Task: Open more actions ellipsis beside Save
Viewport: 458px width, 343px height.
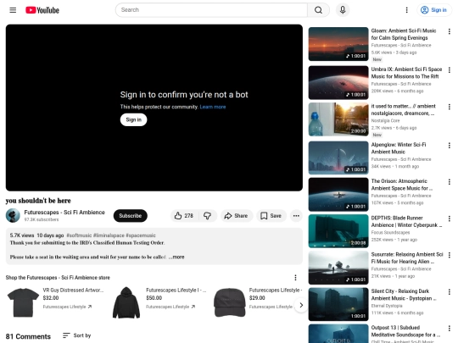Action: [296, 216]
